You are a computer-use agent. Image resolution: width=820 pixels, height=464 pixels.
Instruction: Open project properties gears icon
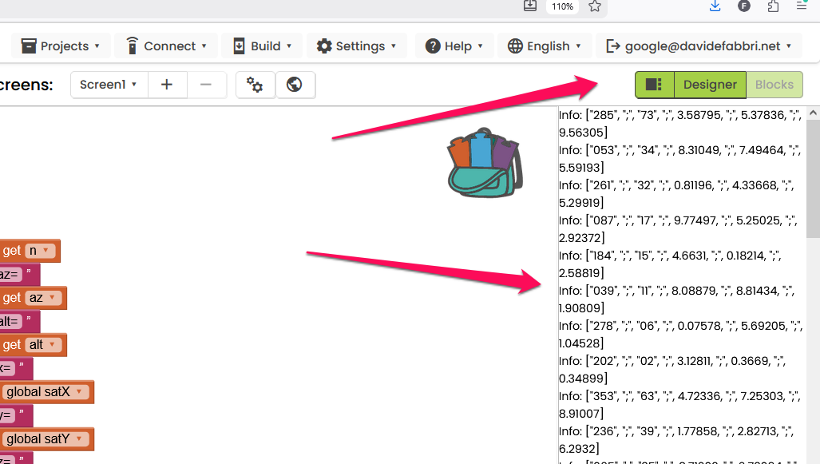(255, 85)
